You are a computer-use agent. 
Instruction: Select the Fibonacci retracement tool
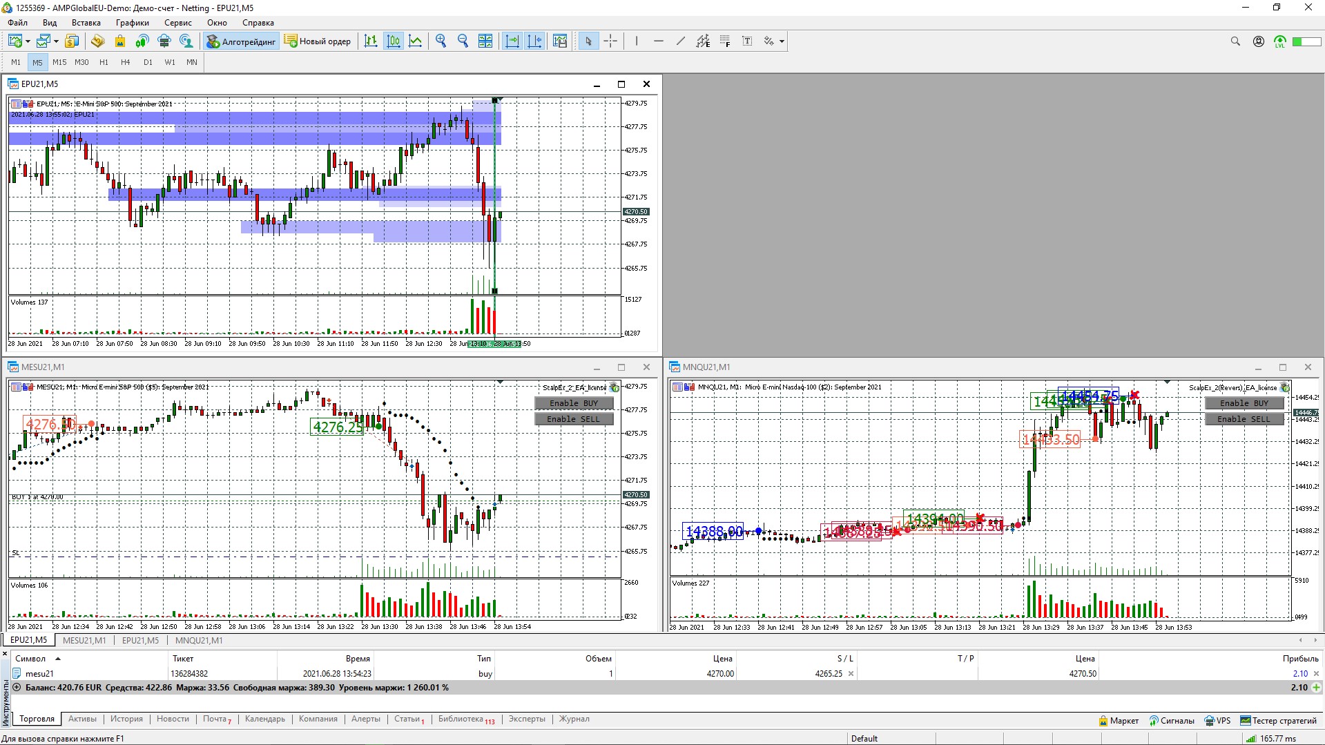click(725, 41)
